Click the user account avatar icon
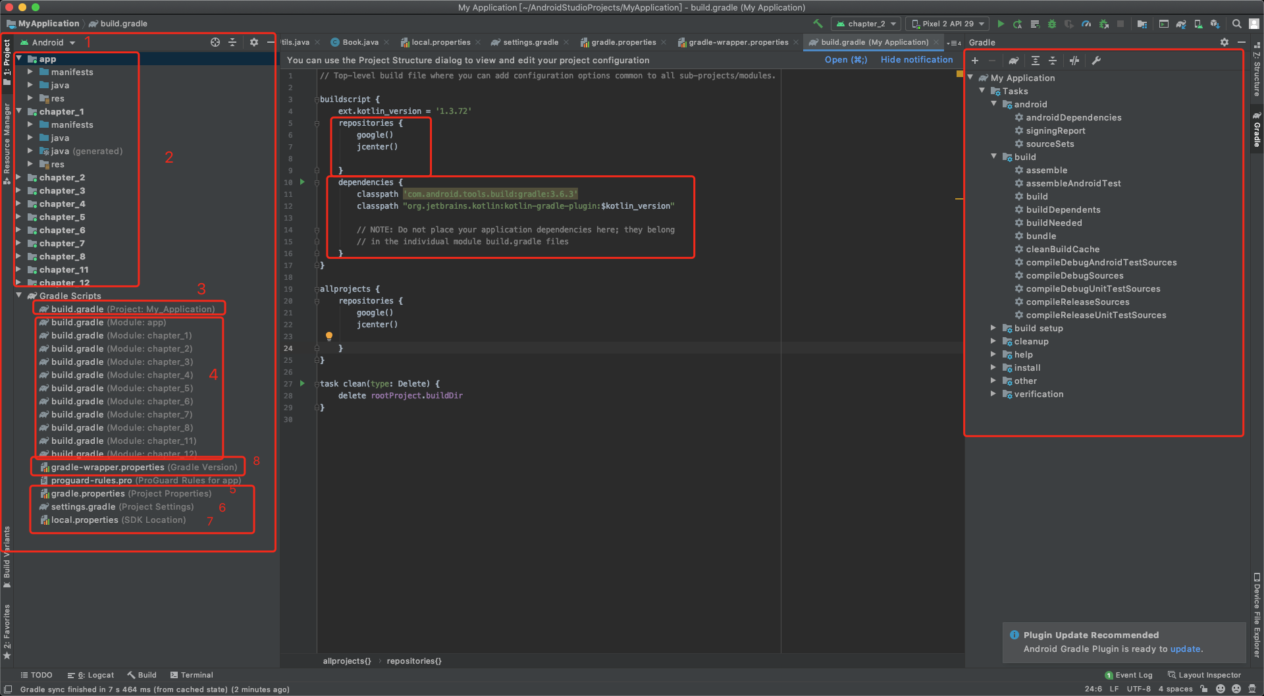1264x696 pixels. pyautogui.click(x=1254, y=24)
